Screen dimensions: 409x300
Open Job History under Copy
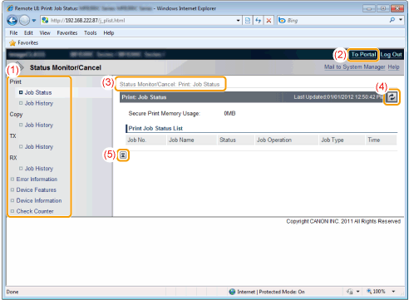pos(39,125)
